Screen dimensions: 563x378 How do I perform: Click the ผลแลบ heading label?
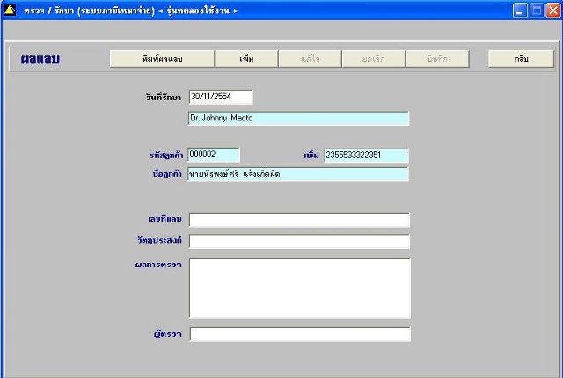[x=40, y=59]
